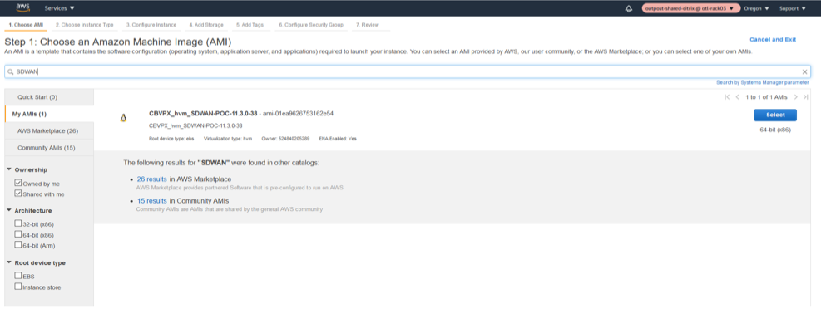Click the CBVPX_hvm_SDWAN-POC-11.3.0-38 AMI title
Viewport: 821px width, 309px height.
click(203, 114)
